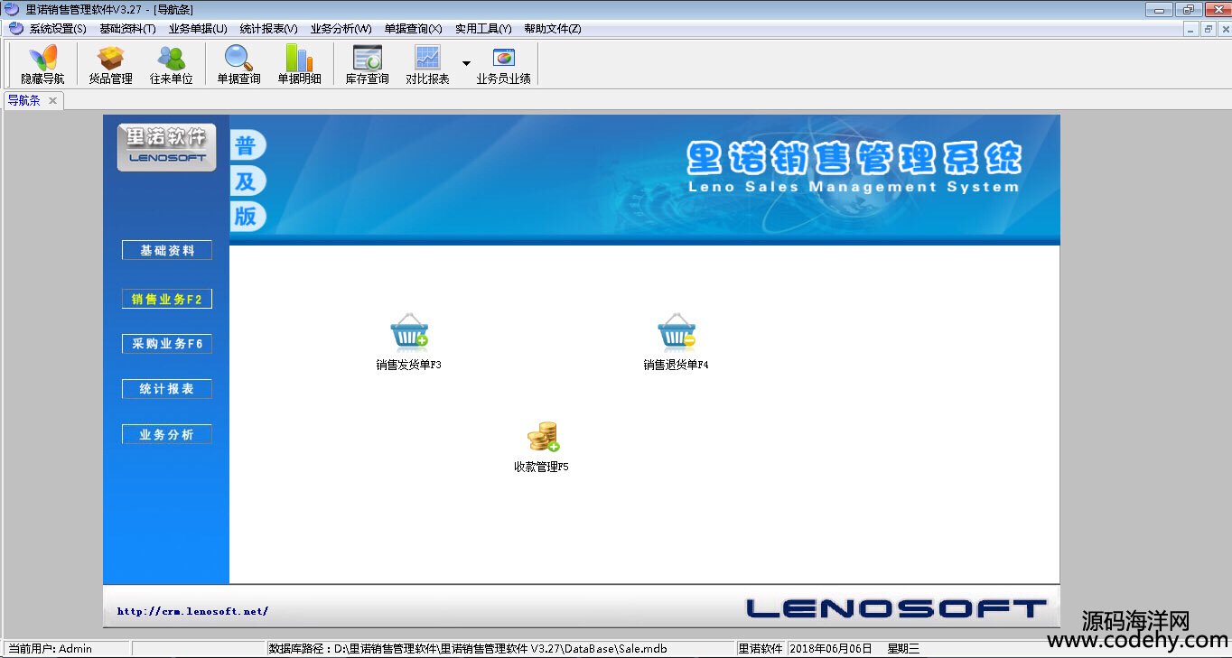Image resolution: width=1232 pixels, height=658 pixels.
Task: Launch 单据查询 magnifier icon
Action: (238, 64)
